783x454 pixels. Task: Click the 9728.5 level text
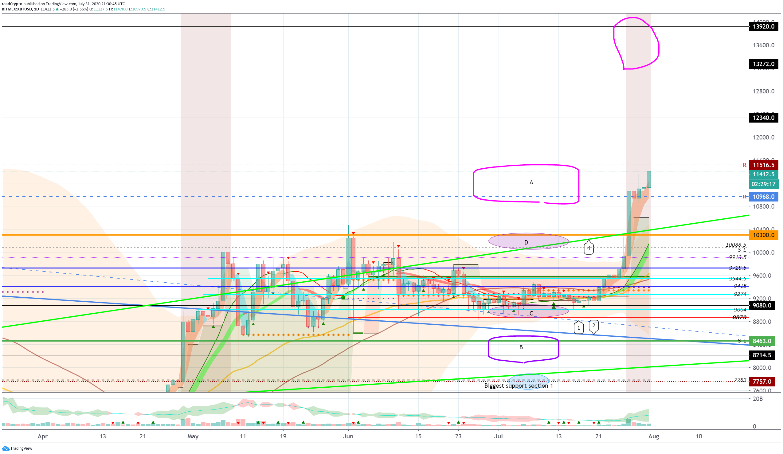pyautogui.click(x=738, y=268)
